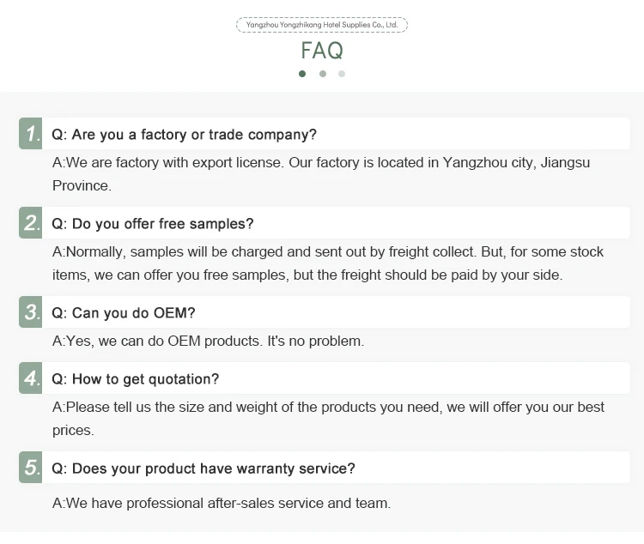Expand the free samples question

pyautogui.click(x=153, y=224)
